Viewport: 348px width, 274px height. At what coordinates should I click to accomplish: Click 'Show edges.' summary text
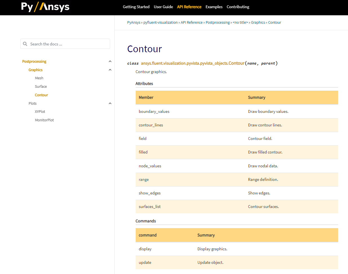click(x=259, y=193)
